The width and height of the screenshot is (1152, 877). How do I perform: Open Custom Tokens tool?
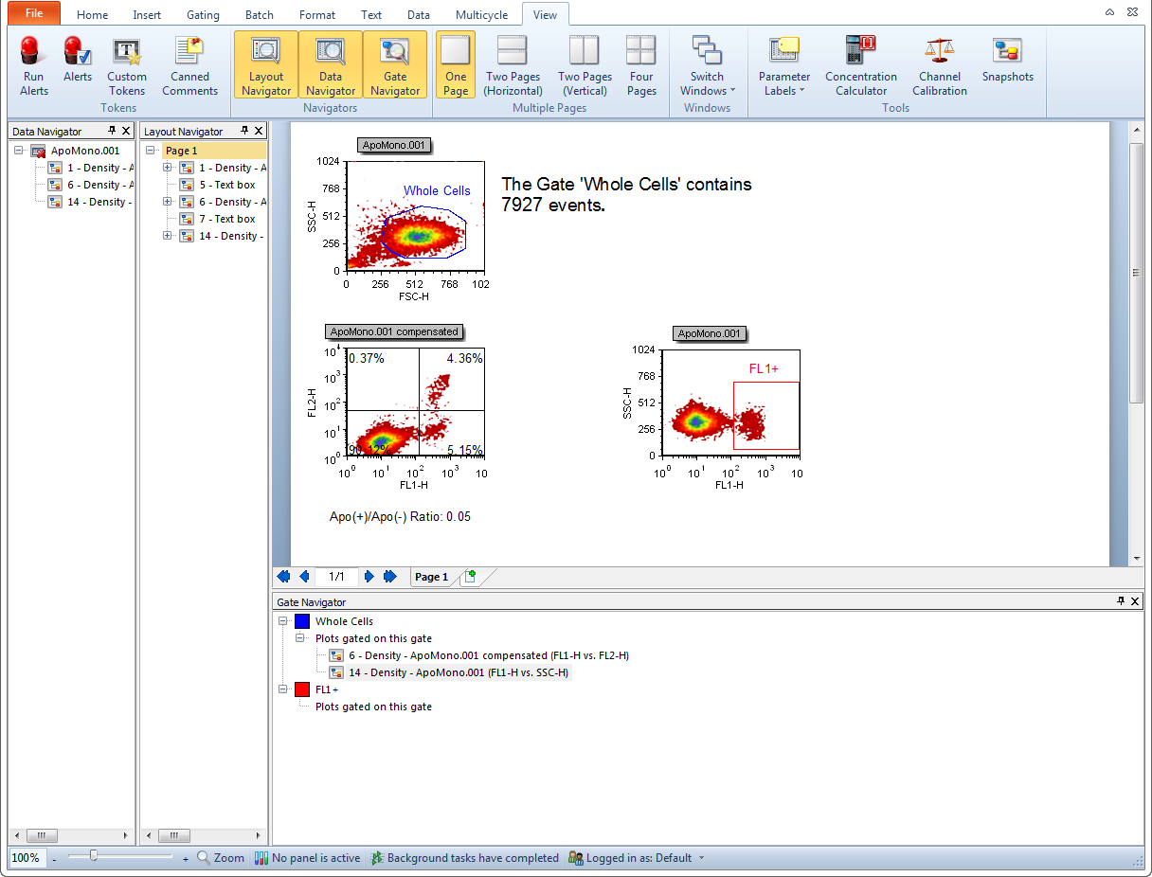coord(127,65)
